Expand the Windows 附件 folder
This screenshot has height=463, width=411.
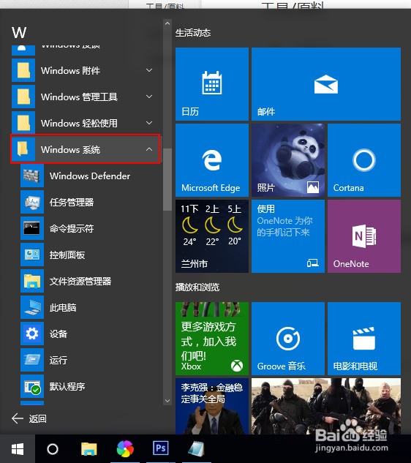click(86, 70)
